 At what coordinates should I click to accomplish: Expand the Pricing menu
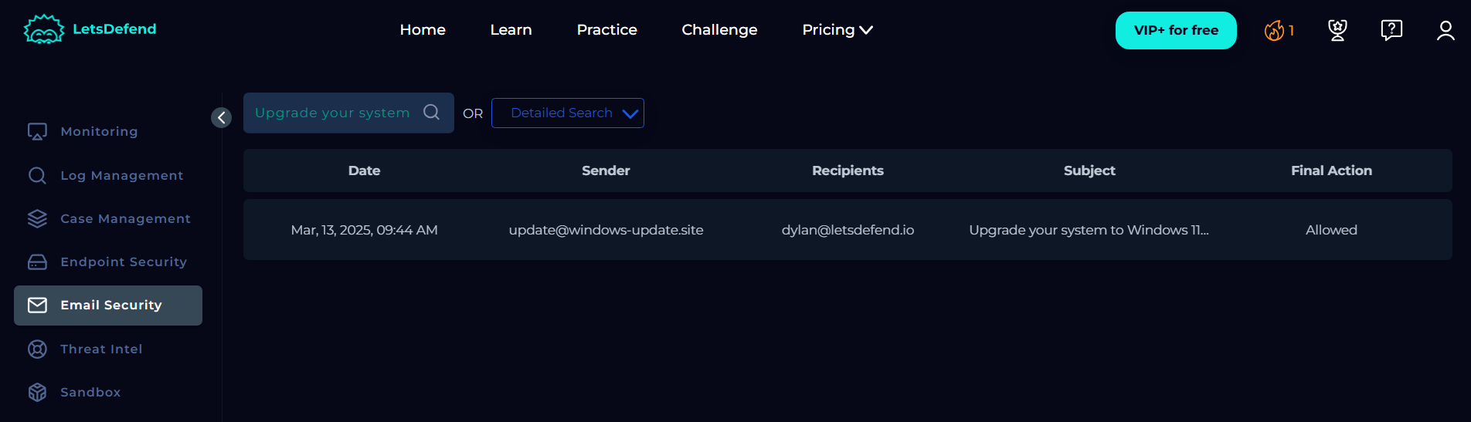coord(837,29)
